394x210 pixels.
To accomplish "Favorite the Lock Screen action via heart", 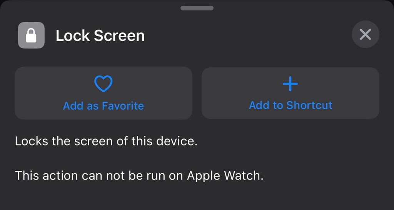I will point(103,83).
